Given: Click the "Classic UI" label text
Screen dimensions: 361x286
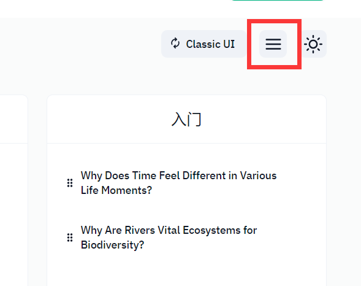Looking at the screenshot, I should [210, 44].
